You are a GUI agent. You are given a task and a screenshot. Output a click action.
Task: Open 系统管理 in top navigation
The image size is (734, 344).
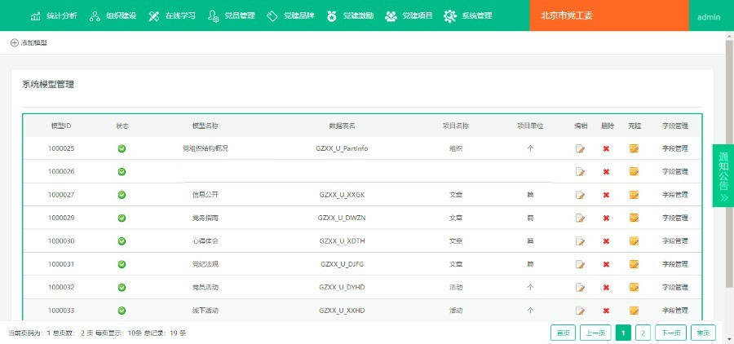click(468, 16)
